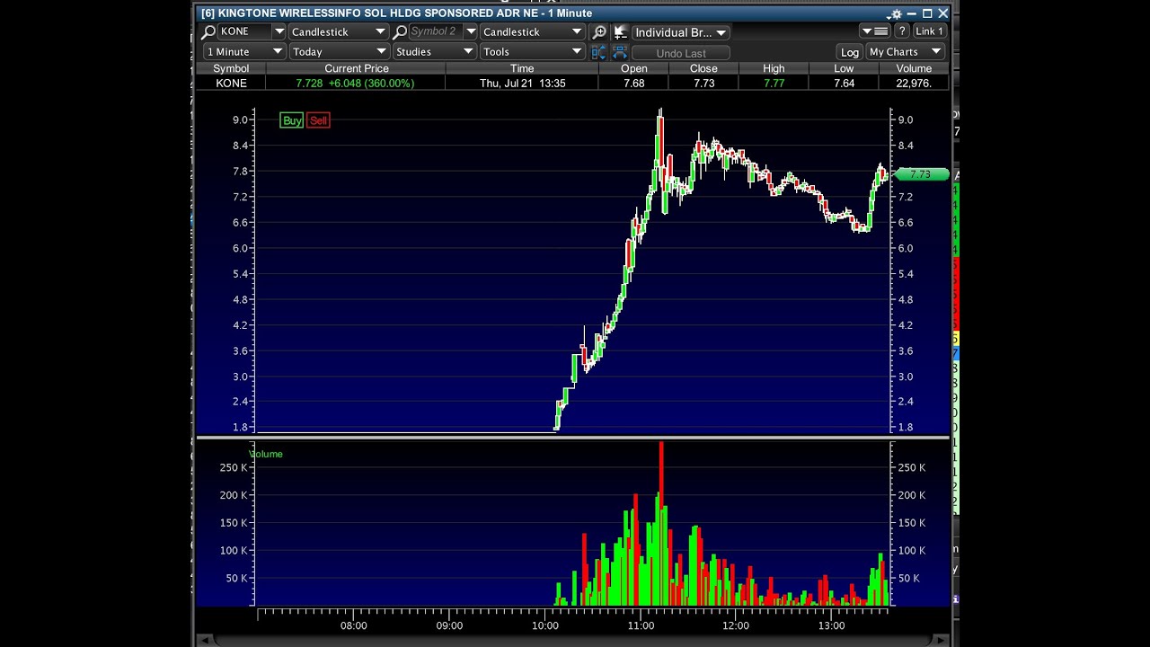Change the 1 Minute interval dropdown
Image resolution: width=1150 pixels, height=647 pixels.
pos(244,52)
